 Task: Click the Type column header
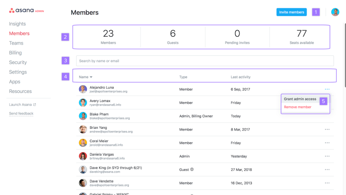click(x=183, y=77)
